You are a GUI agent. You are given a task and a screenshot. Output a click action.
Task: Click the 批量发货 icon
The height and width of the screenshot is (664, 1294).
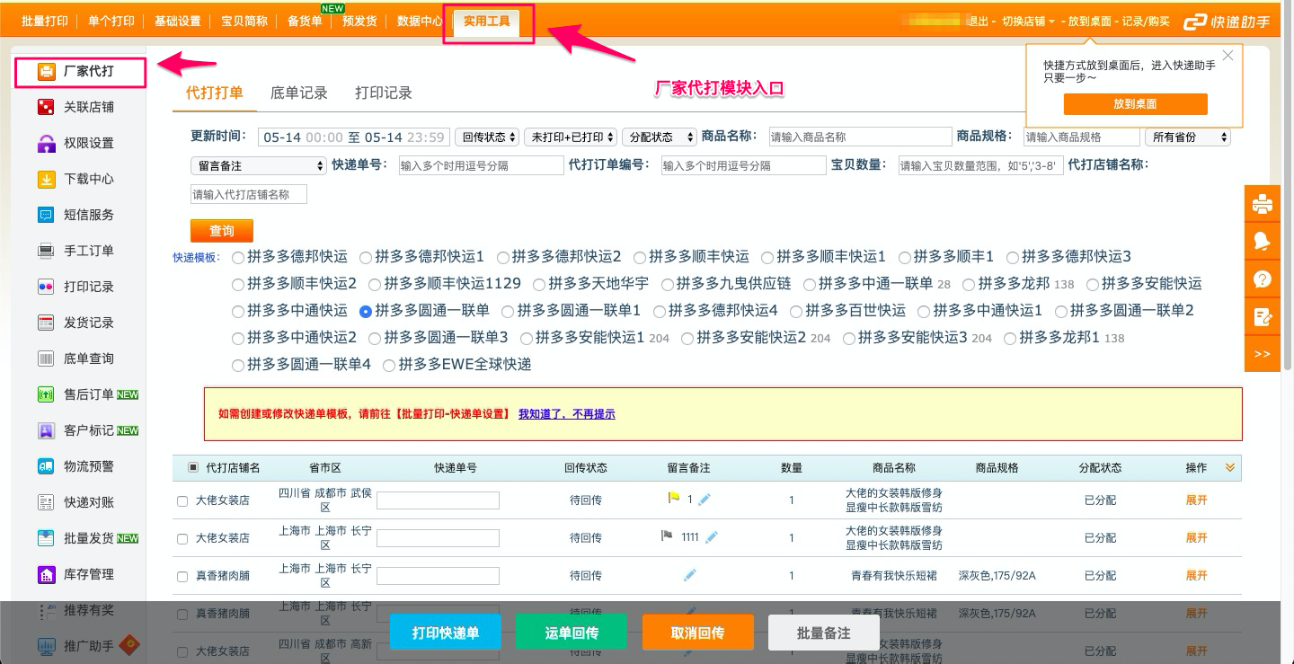tap(46, 538)
